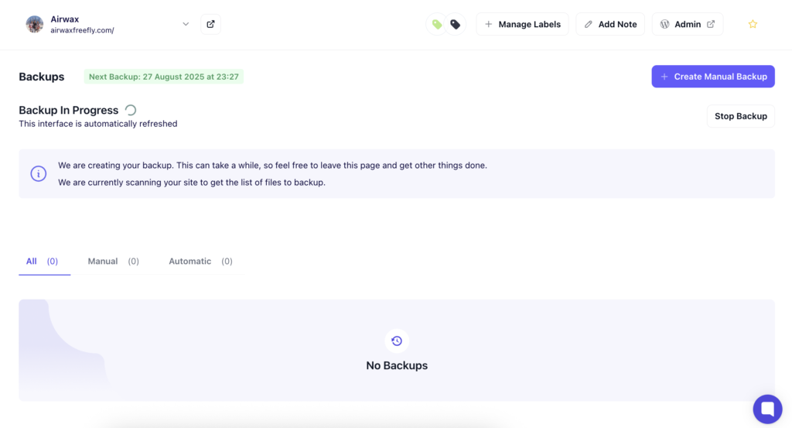The height and width of the screenshot is (428, 792).
Task: Switch to the All backups tab
Action: pyautogui.click(x=43, y=262)
